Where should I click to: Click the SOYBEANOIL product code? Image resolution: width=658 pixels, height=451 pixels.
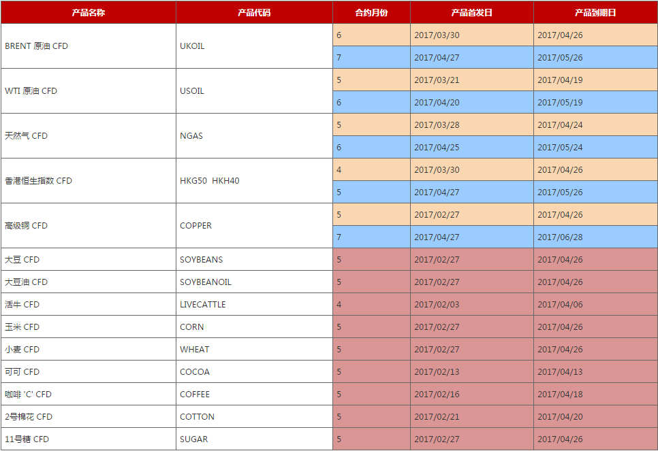[206, 282]
